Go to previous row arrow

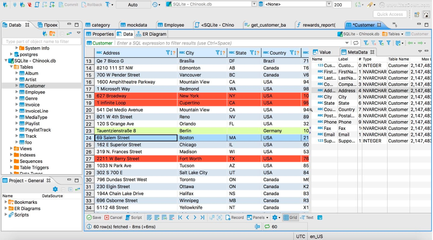click(188, 218)
